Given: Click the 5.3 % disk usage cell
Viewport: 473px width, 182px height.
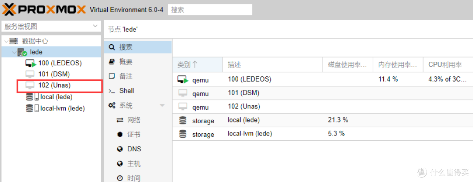Looking at the screenshot, I should click(336, 133).
